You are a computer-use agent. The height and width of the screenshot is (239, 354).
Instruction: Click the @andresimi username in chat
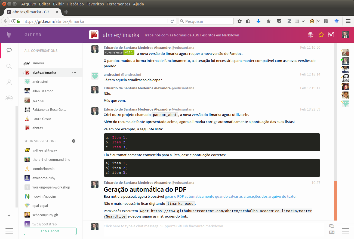tap(131, 74)
